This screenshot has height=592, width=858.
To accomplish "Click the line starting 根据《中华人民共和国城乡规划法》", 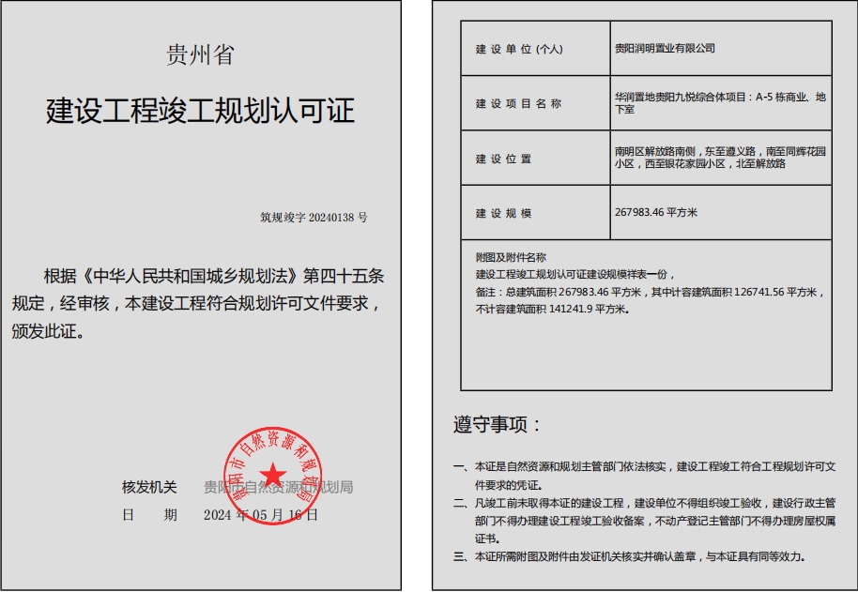I will (214, 276).
